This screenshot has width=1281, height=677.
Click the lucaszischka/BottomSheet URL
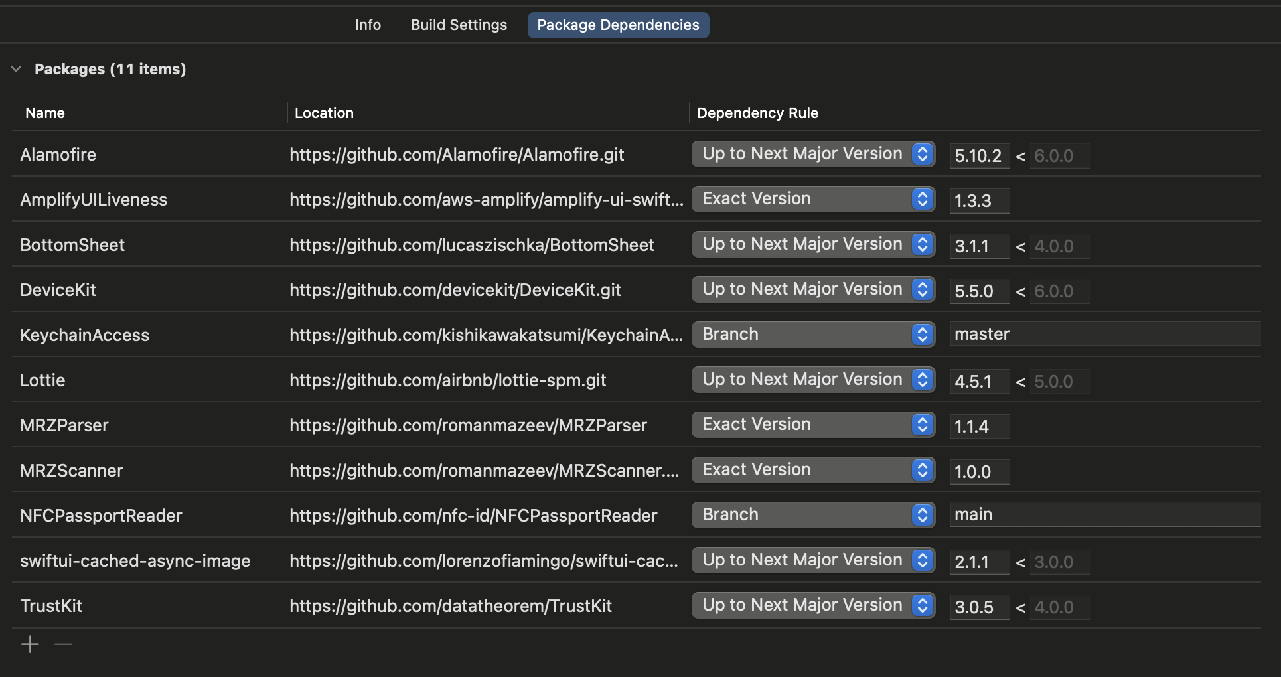[472, 245]
